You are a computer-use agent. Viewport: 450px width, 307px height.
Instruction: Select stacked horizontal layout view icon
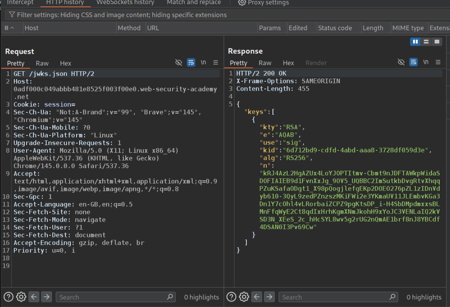(426, 41)
